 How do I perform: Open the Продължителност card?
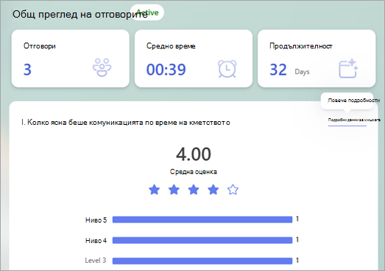pyautogui.click(x=317, y=59)
